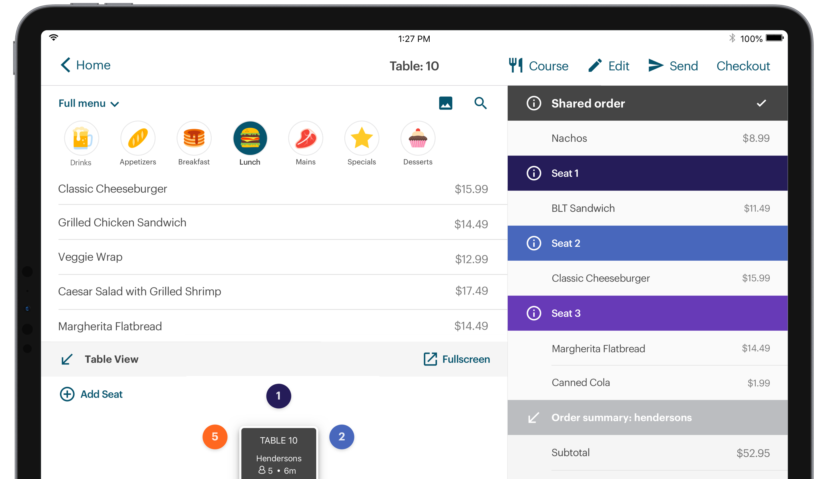Switch to the Desserts category label
Viewport: 826px width, 479px height.
(418, 162)
